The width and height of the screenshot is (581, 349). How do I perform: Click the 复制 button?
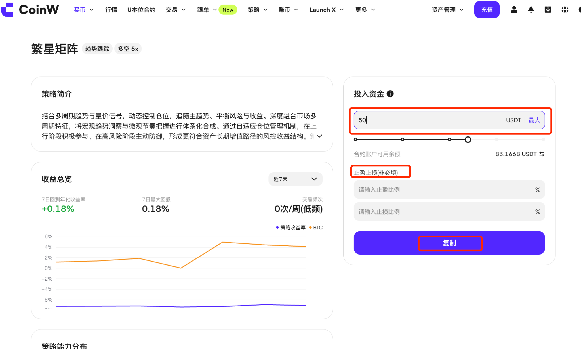(449, 243)
